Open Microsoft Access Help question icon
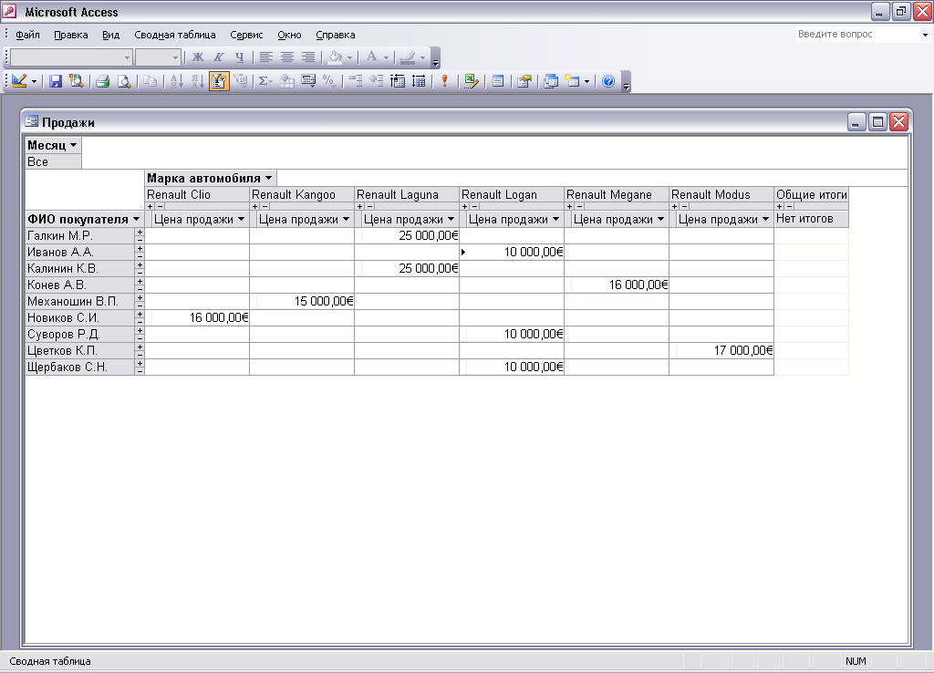Screen dimensions: 934x673 click(x=608, y=81)
